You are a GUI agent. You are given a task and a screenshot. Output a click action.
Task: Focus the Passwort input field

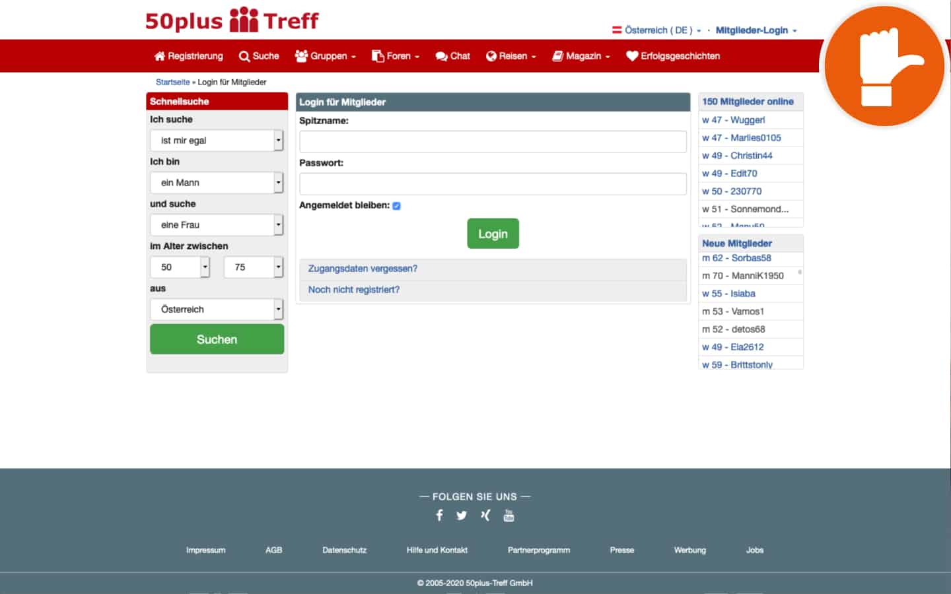point(493,184)
